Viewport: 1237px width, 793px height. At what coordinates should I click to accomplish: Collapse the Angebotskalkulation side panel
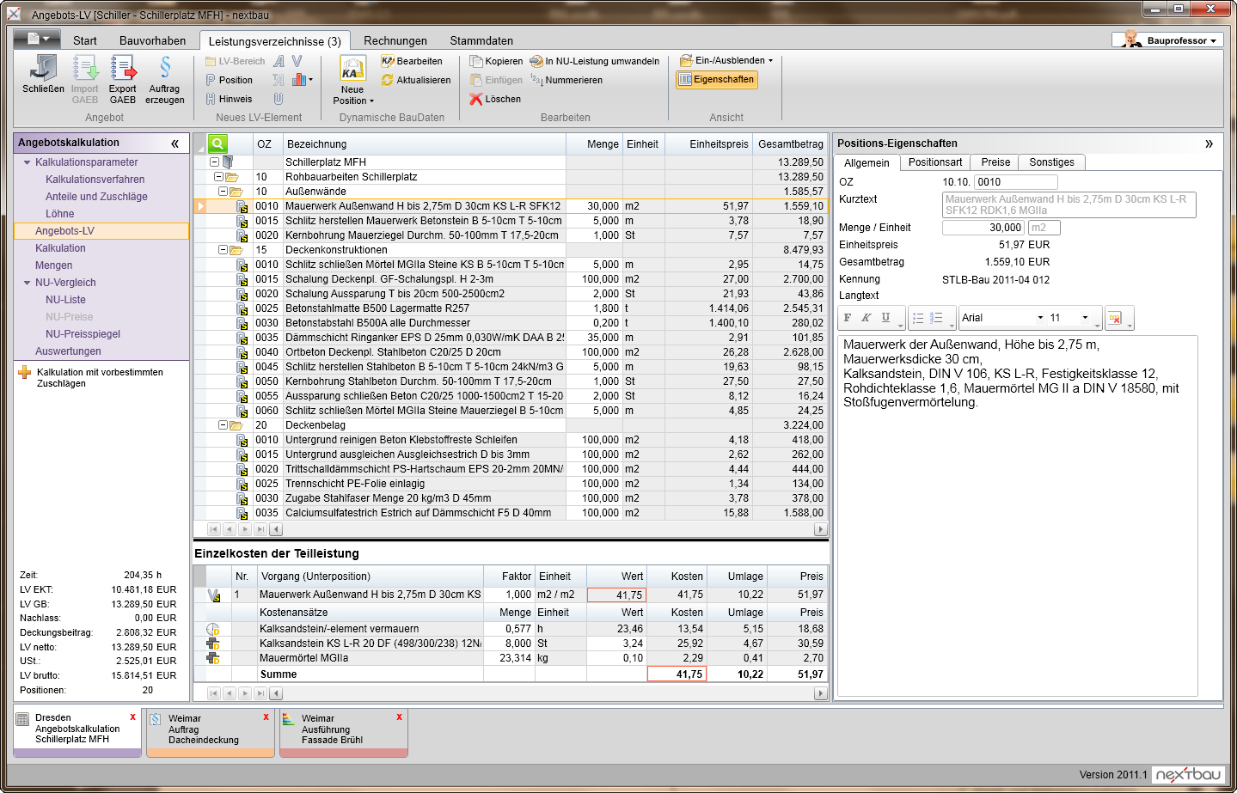pos(175,143)
